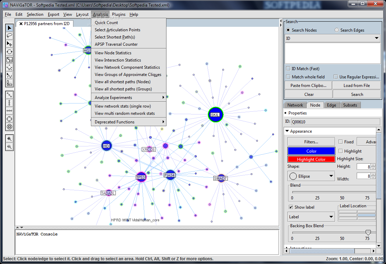Image resolution: width=386 pixels, height=264 pixels.
Task: Apply the diagonal line layout tool
Action: 9,95
